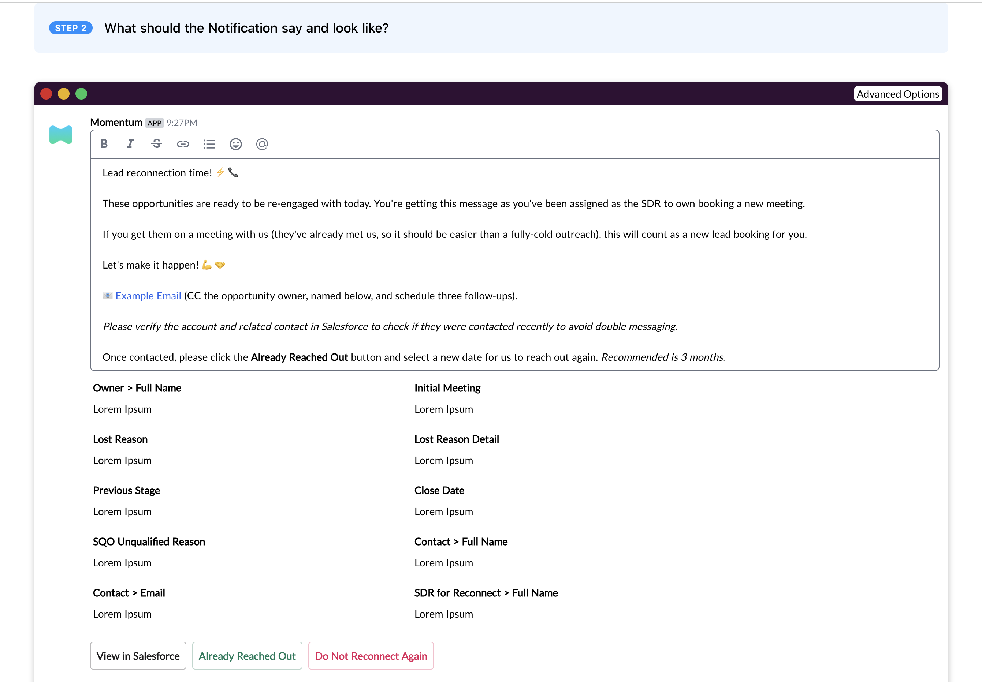Screen dimensions: 982x682
Task: Select the Owner > Full Name field
Action: [137, 388]
